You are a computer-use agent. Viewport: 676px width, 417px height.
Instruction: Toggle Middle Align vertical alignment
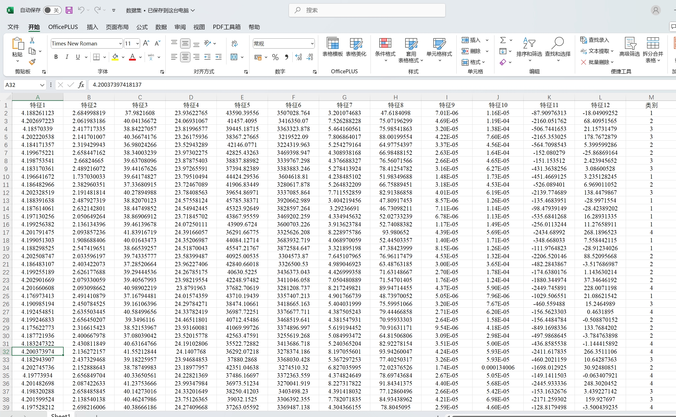(185, 43)
